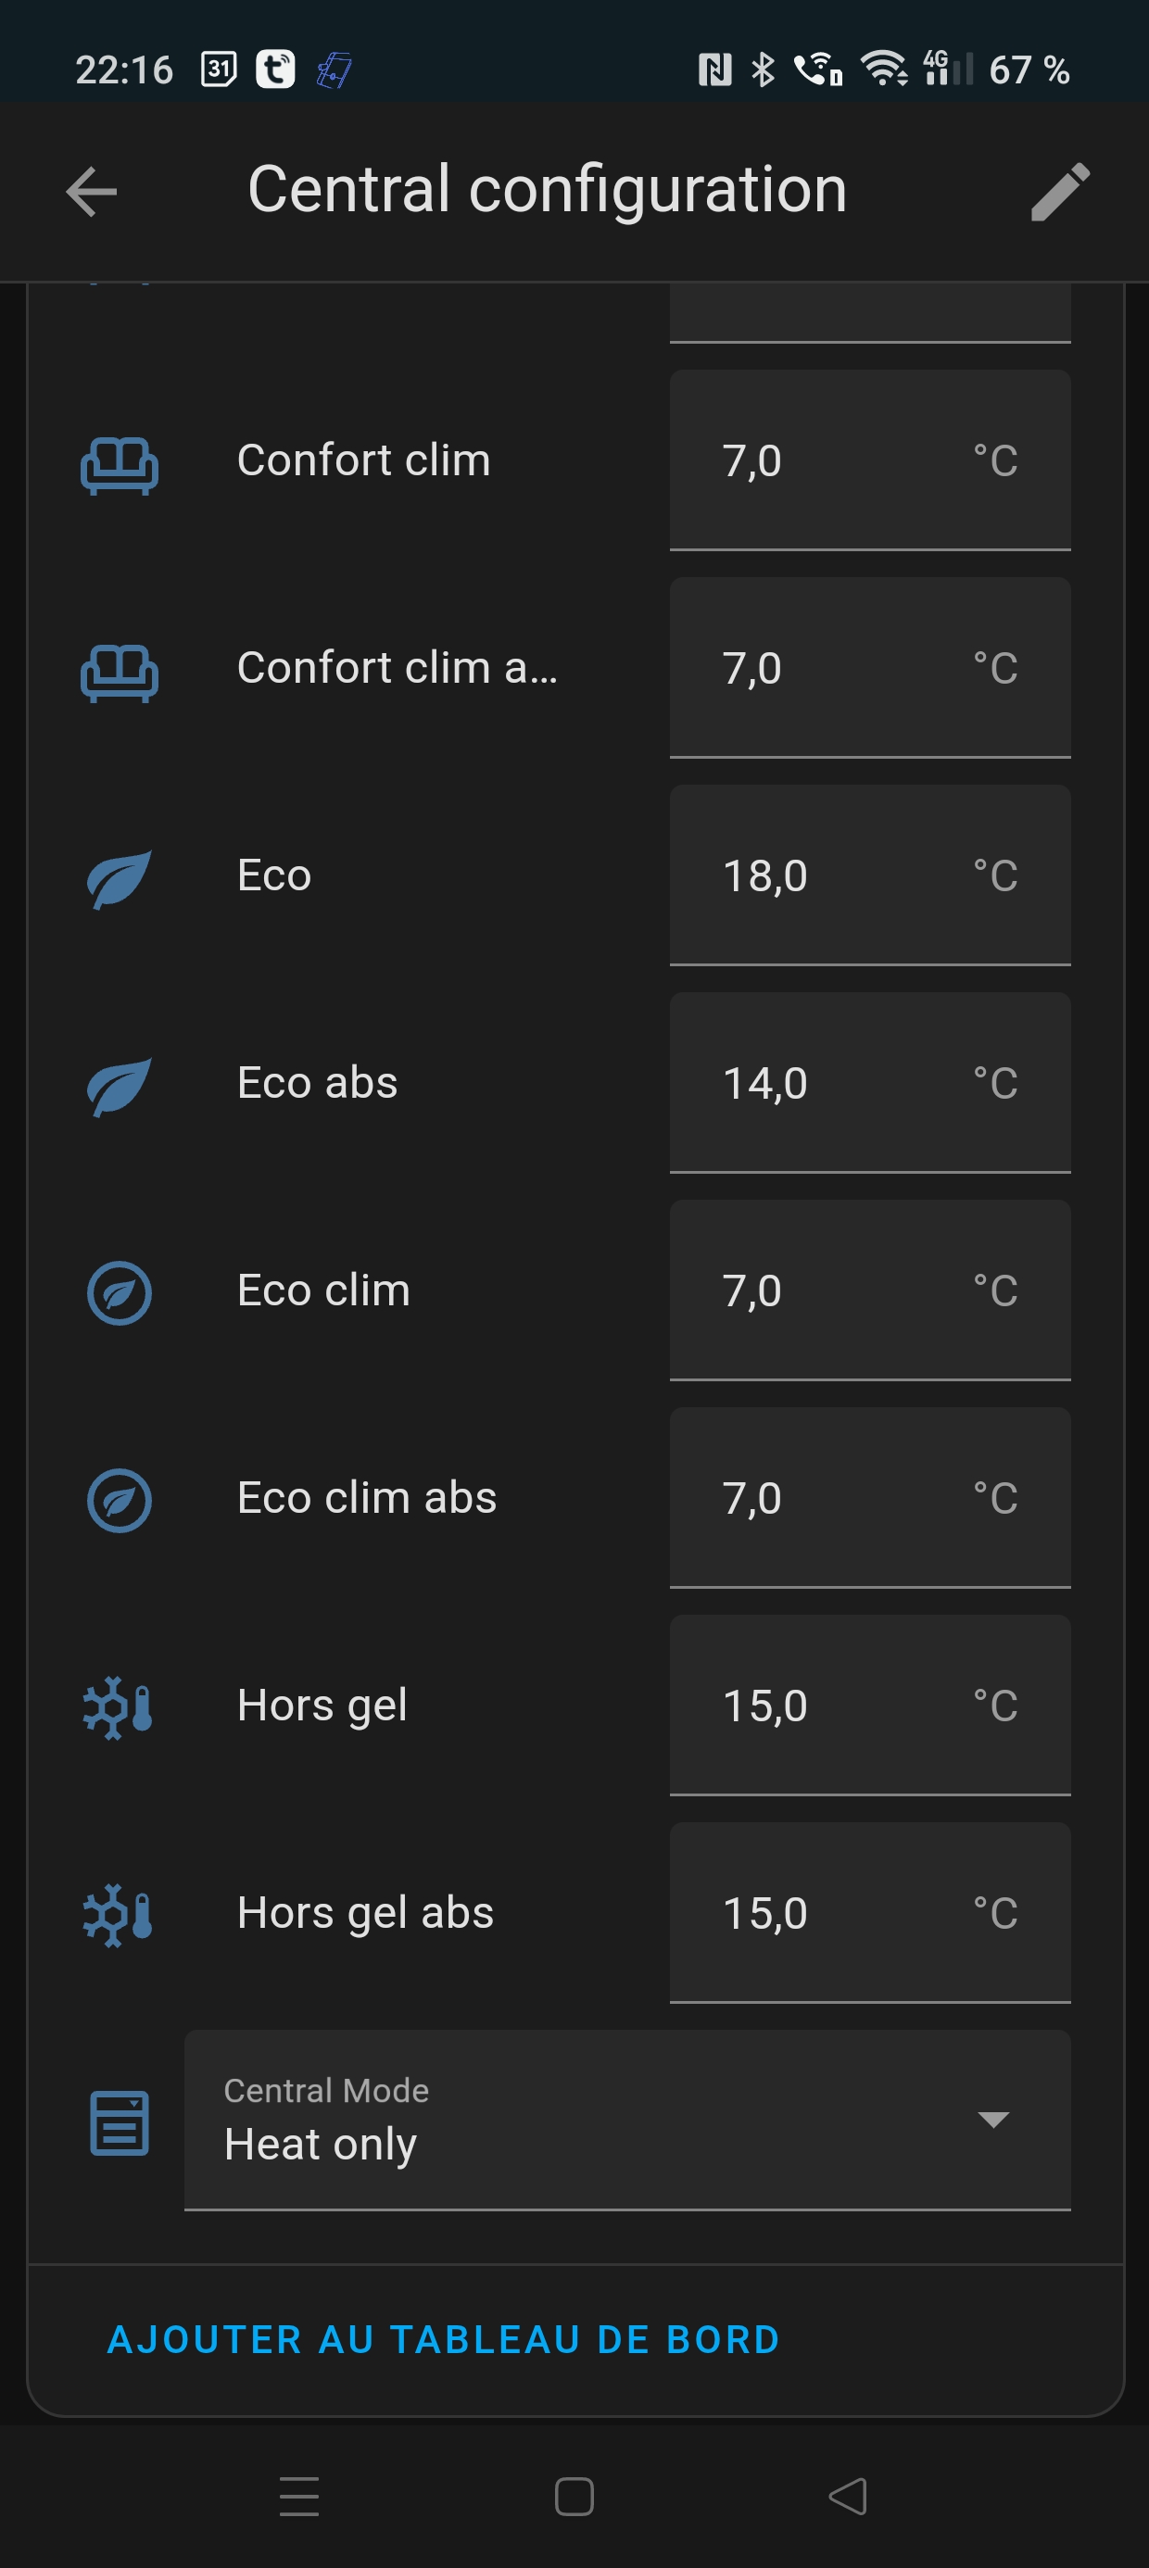Tap the leaf icon next to Eco abs
Viewport: 1149px width, 2568px height.
pyautogui.click(x=119, y=1085)
